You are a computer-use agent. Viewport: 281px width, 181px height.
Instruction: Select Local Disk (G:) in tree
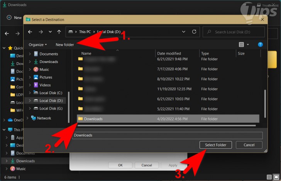pos(51,108)
